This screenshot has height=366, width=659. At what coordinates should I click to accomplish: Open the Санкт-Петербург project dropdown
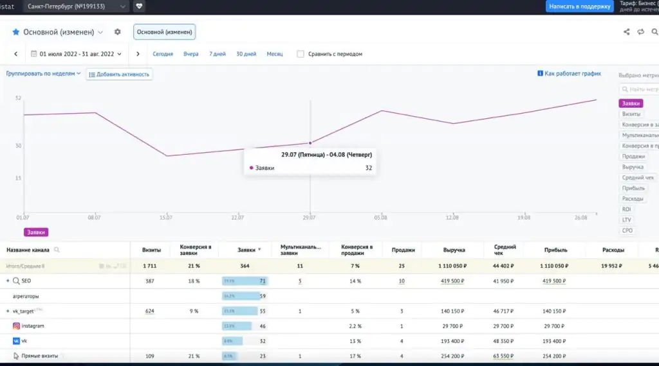tap(76, 6)
